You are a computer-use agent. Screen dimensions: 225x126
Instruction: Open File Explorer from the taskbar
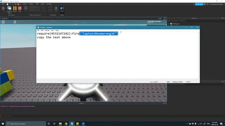[60, 124]
